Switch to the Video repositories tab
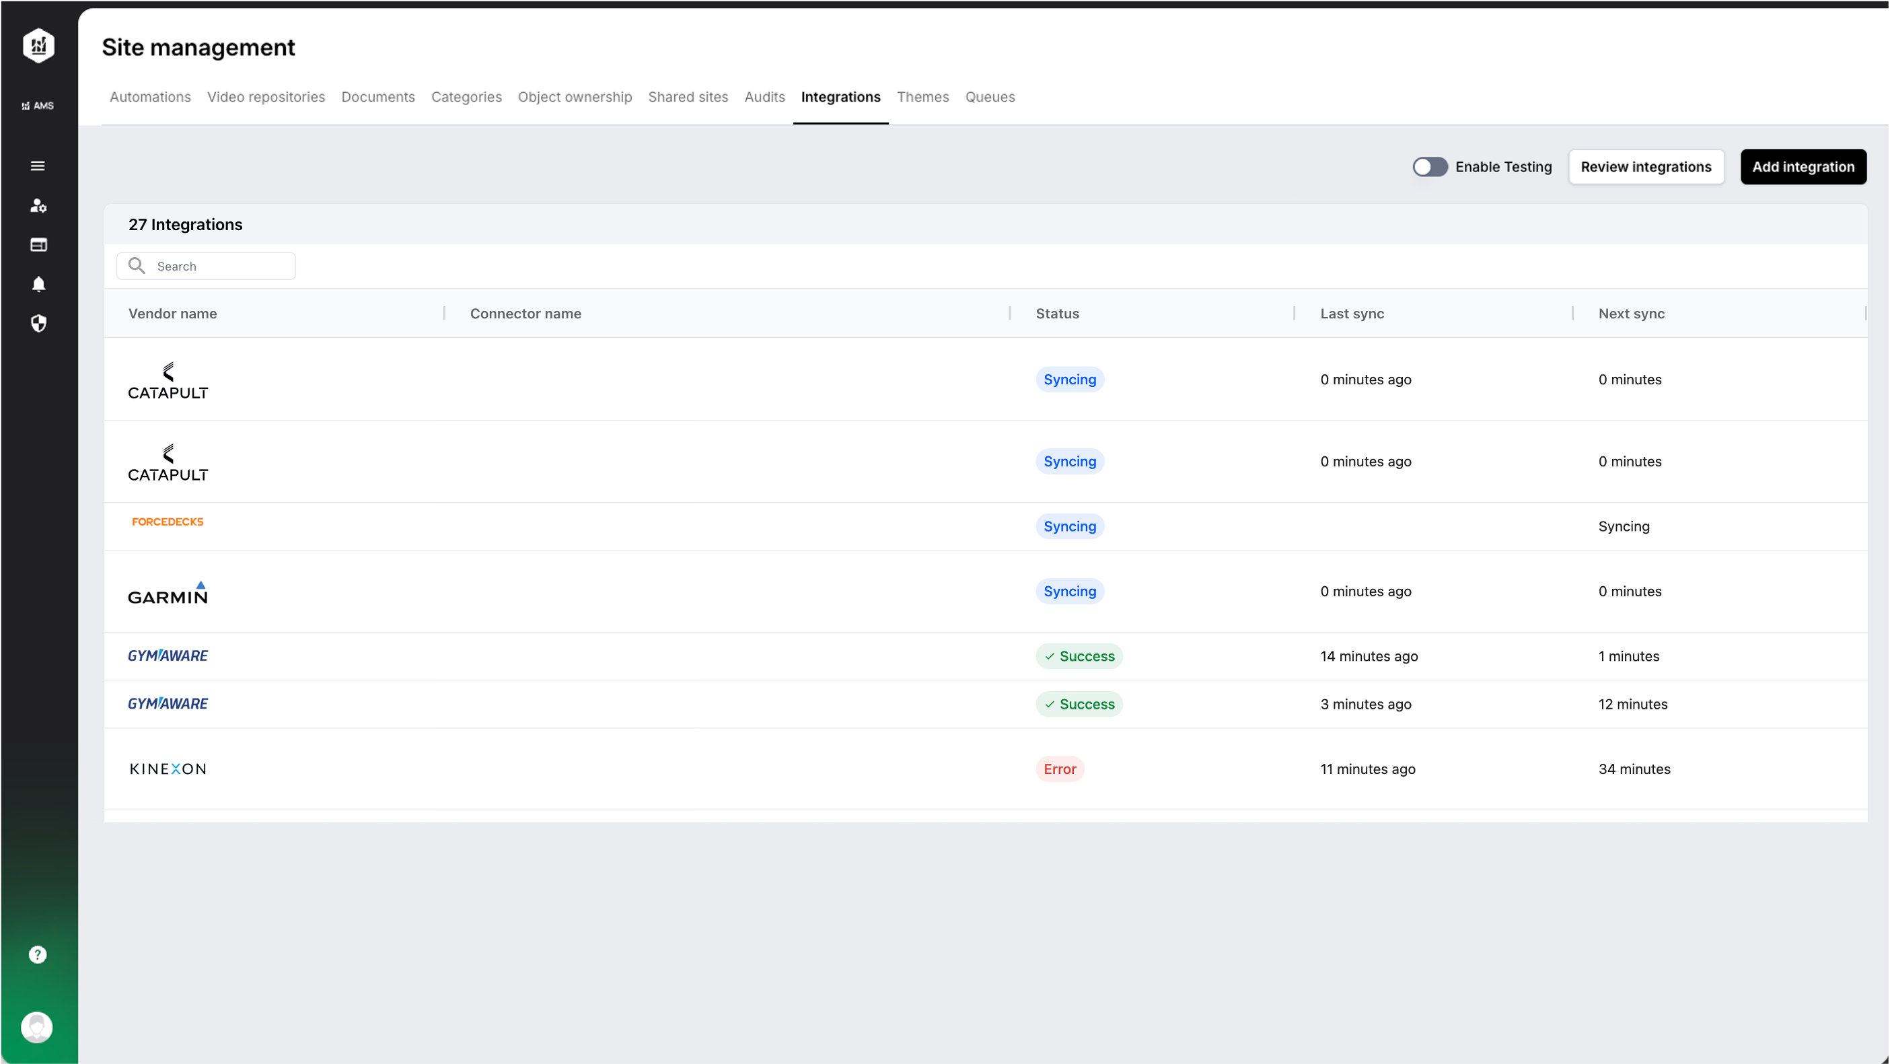Image resolution: width=1890 pixels, height=1064 pixels. click(266, 97)
